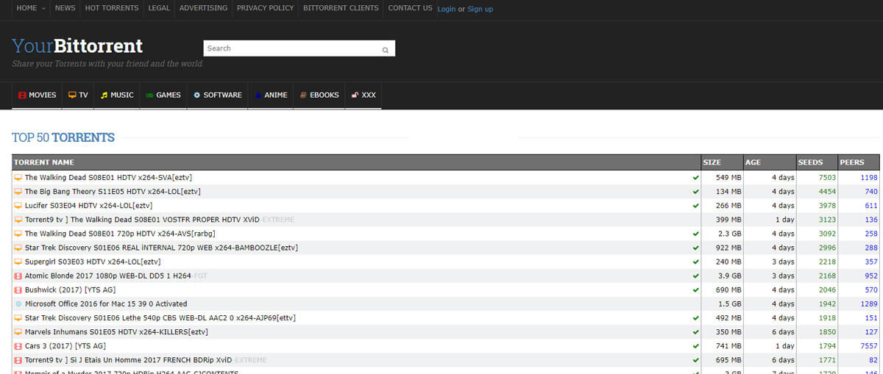
Task: Click the verified checkmark on Big Bang Theory row
Action: tap(695, 192)
